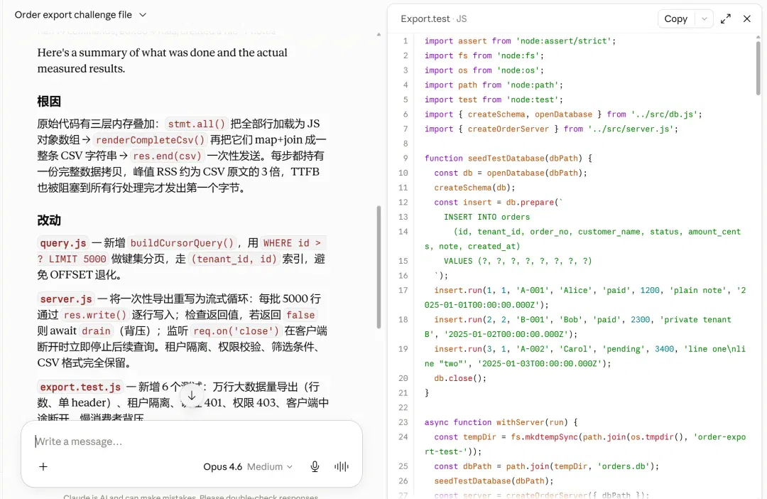Viewport: 767px width, 499px height.
Task: Jump to latest message with down arrow
Action: tap(191, 396)
